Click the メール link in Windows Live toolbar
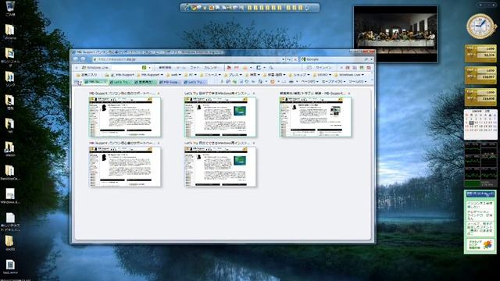 click(x=180, y=68)
